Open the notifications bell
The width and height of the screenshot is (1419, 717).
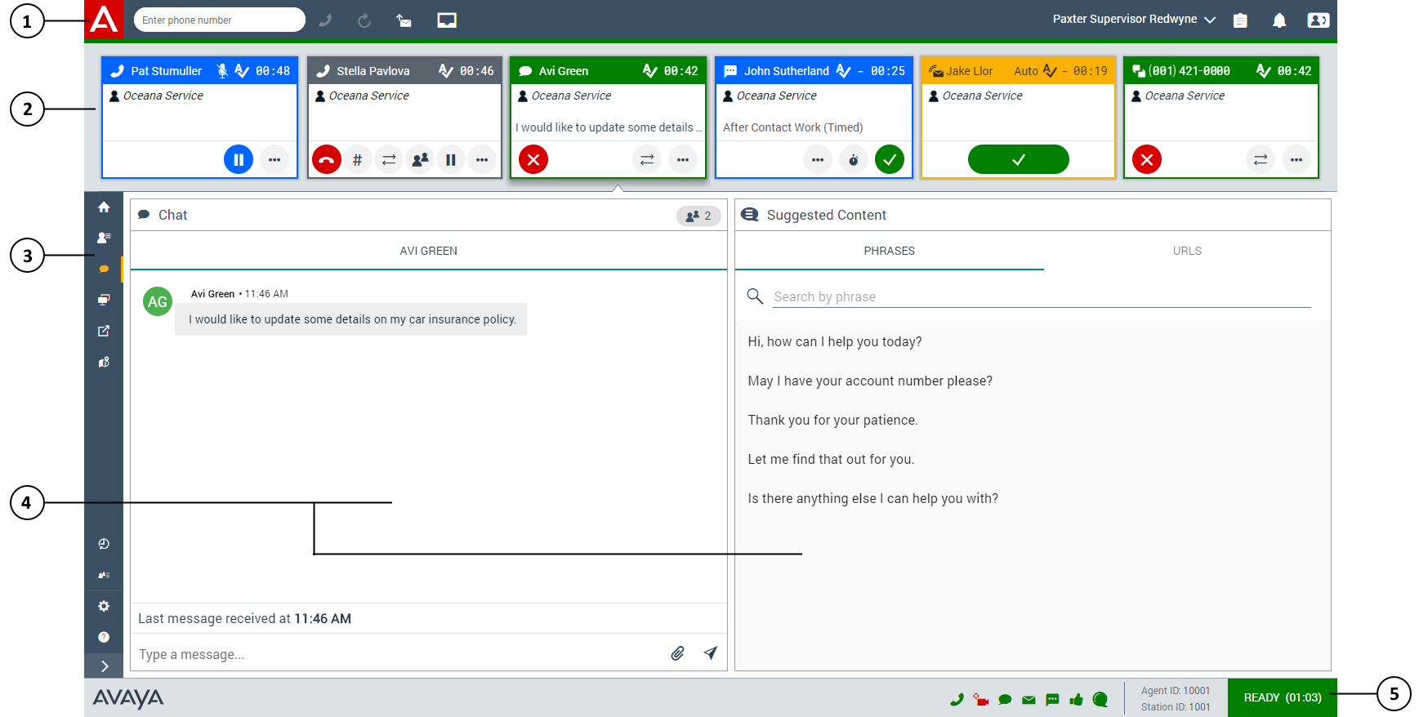click(1279, 20)
